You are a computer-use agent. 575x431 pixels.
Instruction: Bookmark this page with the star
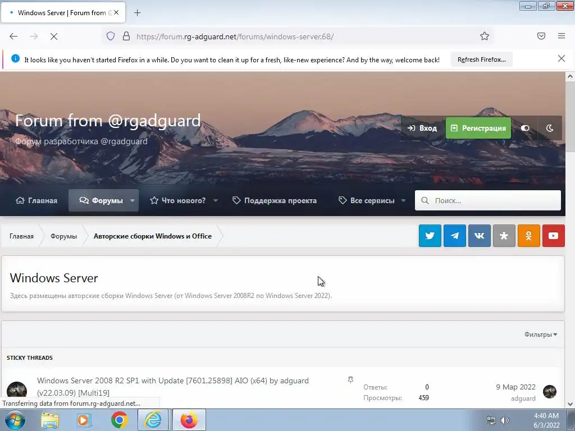[485, 36]
